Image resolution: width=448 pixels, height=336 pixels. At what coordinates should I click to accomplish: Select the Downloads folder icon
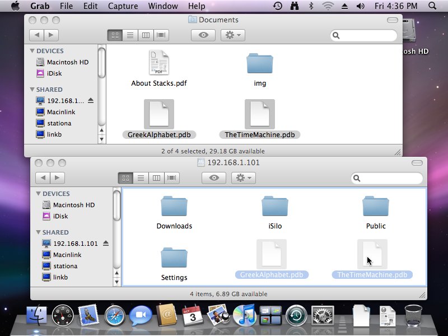coord(174,207)
